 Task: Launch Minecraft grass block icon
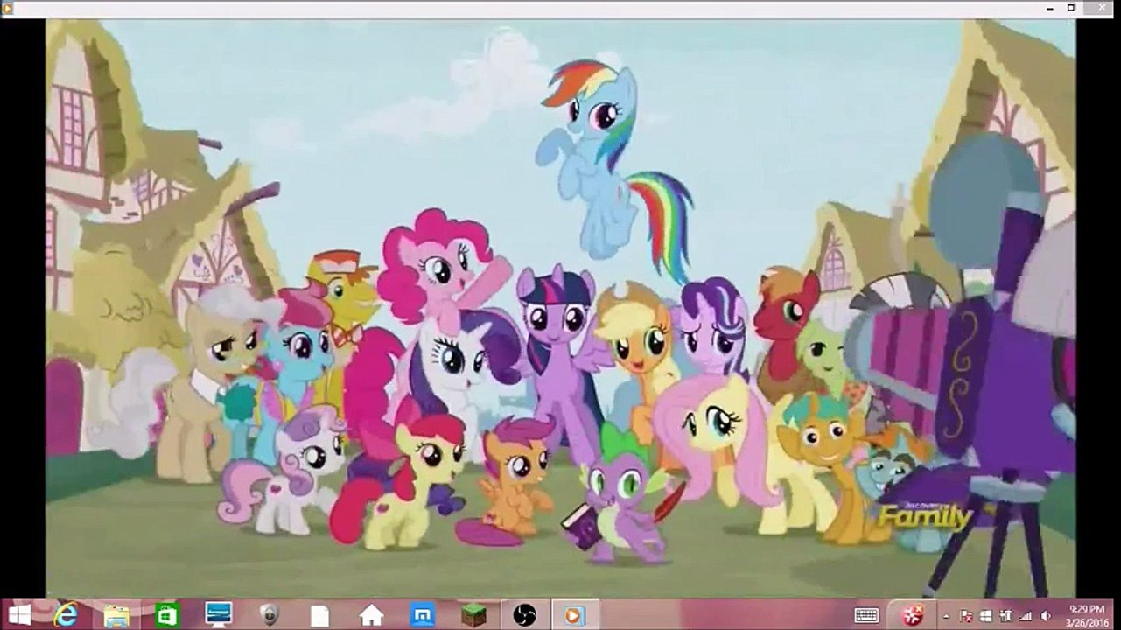coord(473,615)
